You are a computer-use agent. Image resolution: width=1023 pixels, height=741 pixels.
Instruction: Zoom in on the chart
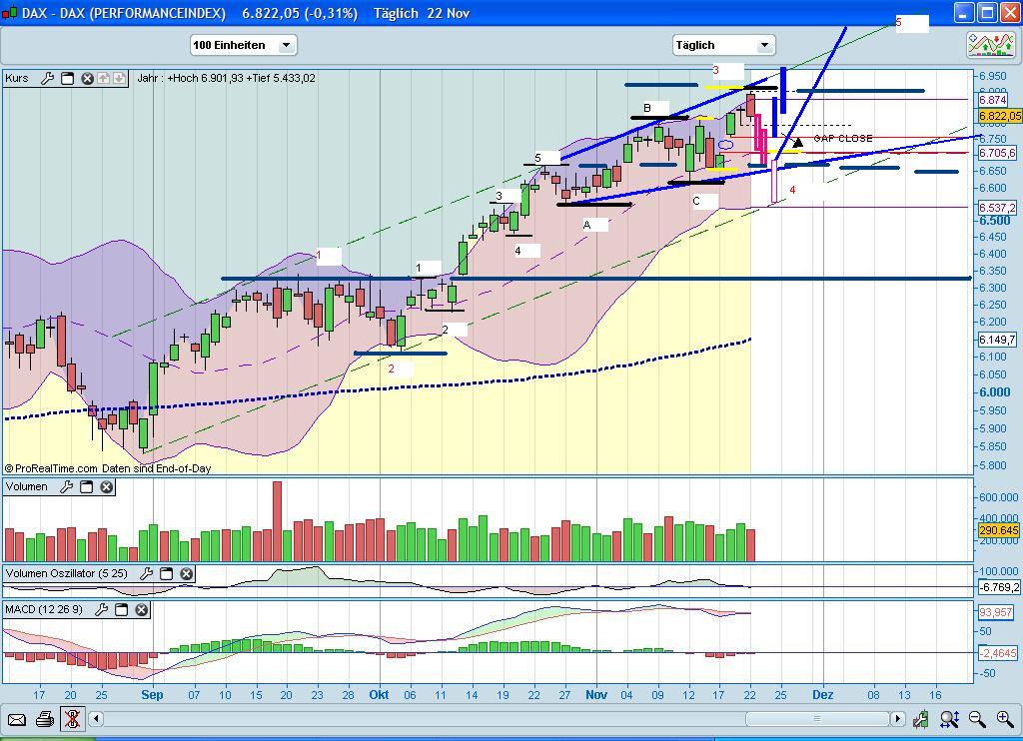coord(1005,719)
